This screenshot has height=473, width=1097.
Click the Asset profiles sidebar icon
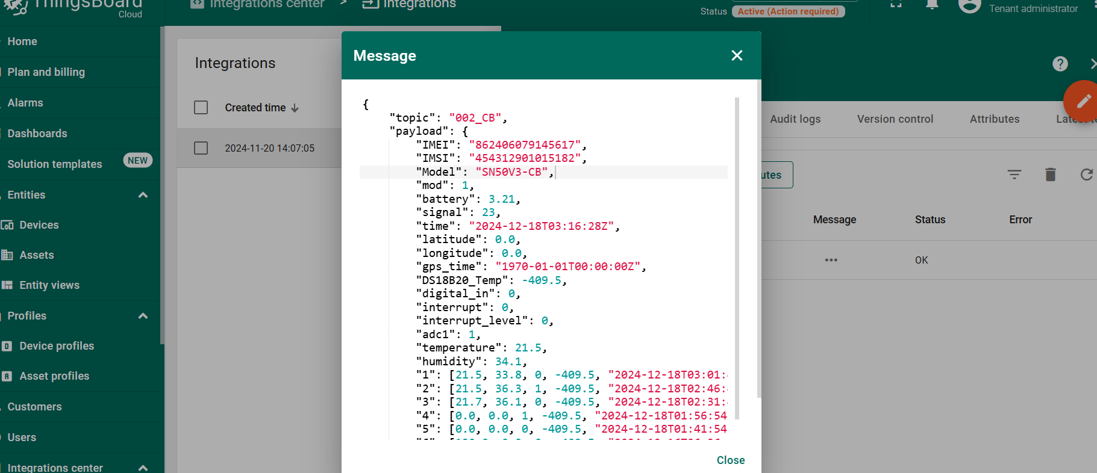coord(7,376)
